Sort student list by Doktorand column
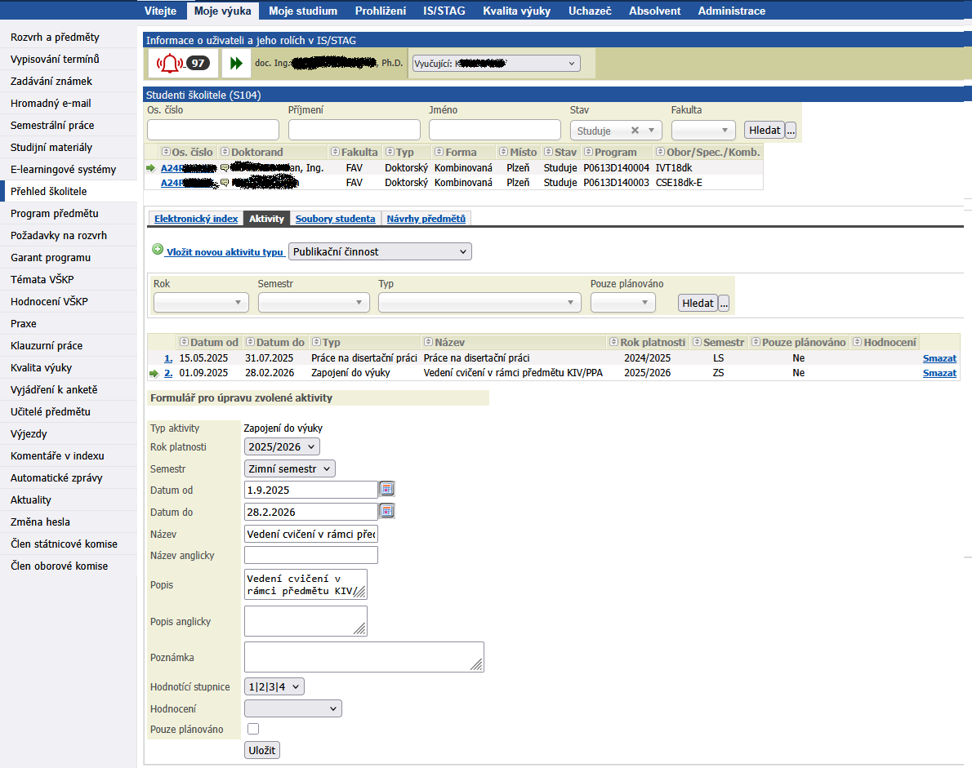The image size is (972, 768). pyautogui.click(x=225, y=152)
